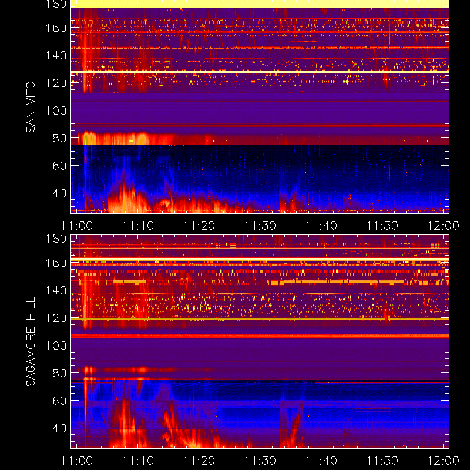Click the 11:00 time label under San Vito plot

(77, 226)
